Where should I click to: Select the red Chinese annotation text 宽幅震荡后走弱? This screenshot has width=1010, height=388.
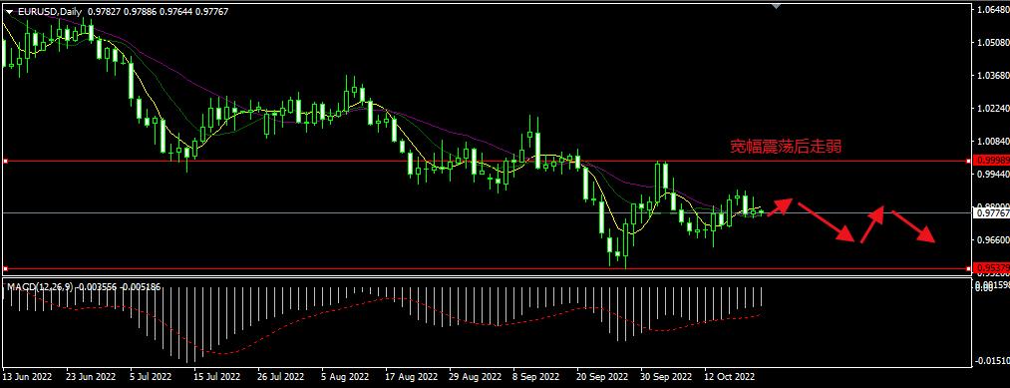786,147
